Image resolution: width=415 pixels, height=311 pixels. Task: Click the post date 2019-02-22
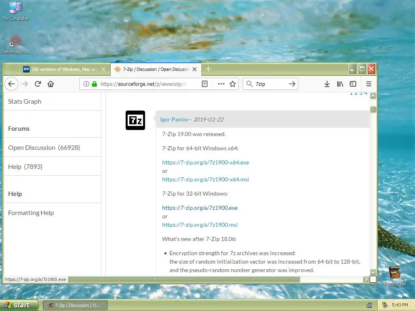coord(209,119)
